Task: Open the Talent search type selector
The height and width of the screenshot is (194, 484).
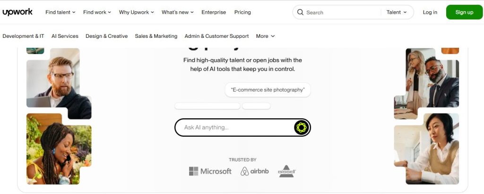Action: pyautogui.click(x=397, y=12)
